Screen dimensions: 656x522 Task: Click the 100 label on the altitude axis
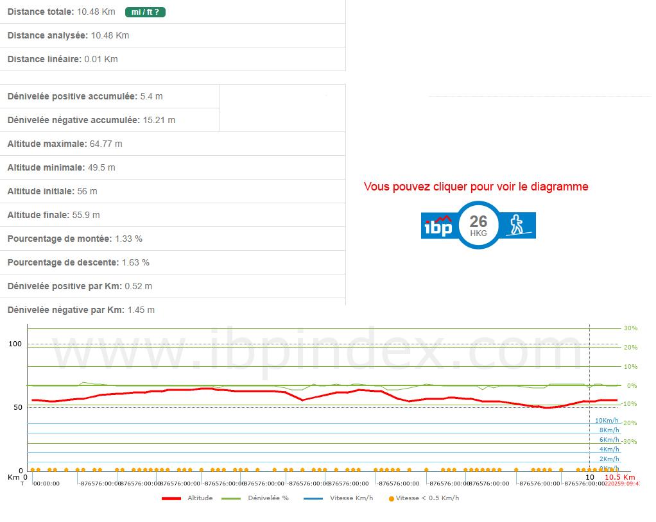pyautogui.click(x=15, y=344)
